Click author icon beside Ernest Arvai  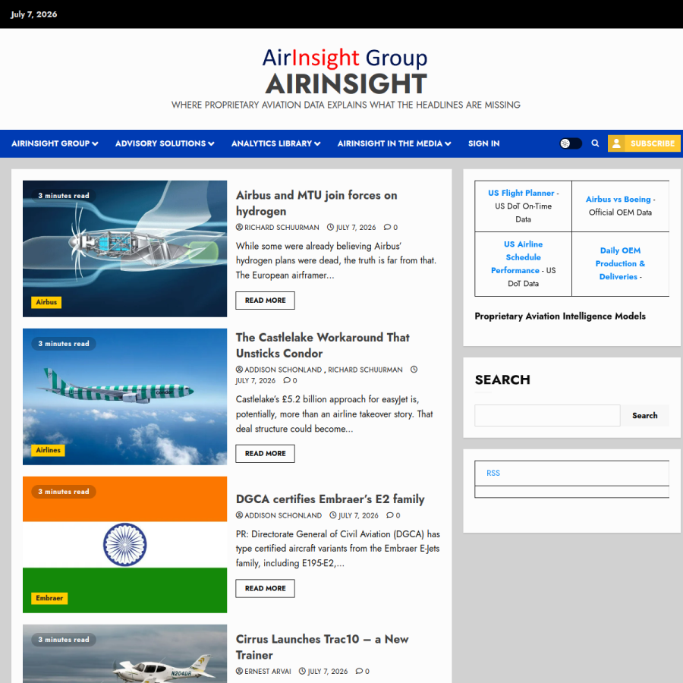pos(239,672)
